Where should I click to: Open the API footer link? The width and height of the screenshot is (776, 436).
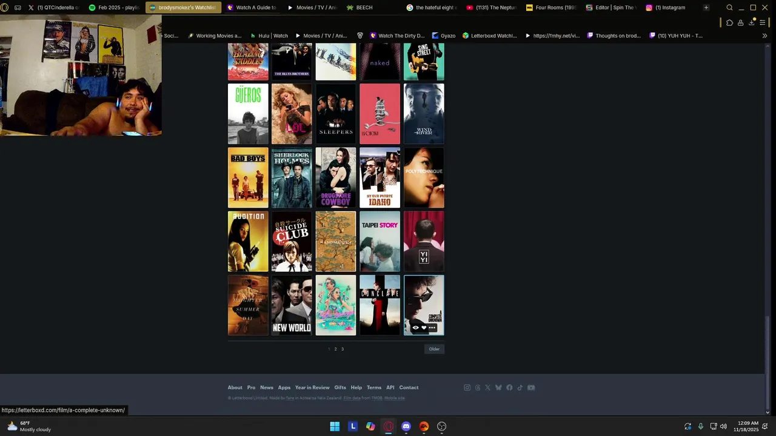[x=390, y=388]
